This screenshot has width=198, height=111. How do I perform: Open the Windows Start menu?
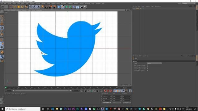click(x=2, y=109)
